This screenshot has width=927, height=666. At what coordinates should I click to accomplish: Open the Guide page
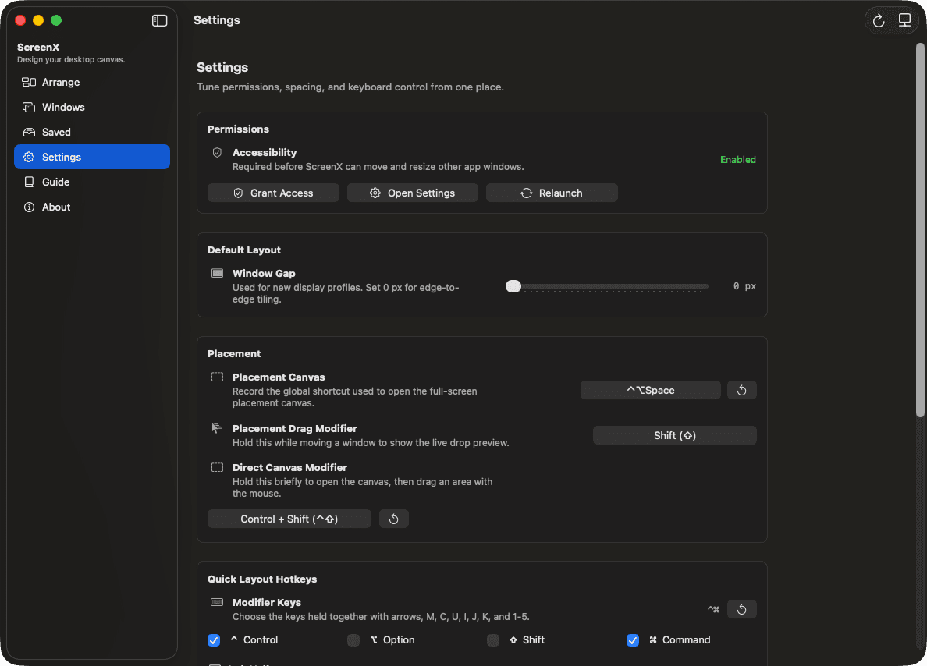coord(92,182)
